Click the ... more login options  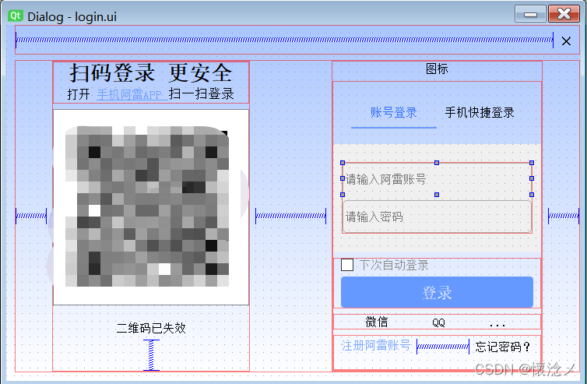497,325
